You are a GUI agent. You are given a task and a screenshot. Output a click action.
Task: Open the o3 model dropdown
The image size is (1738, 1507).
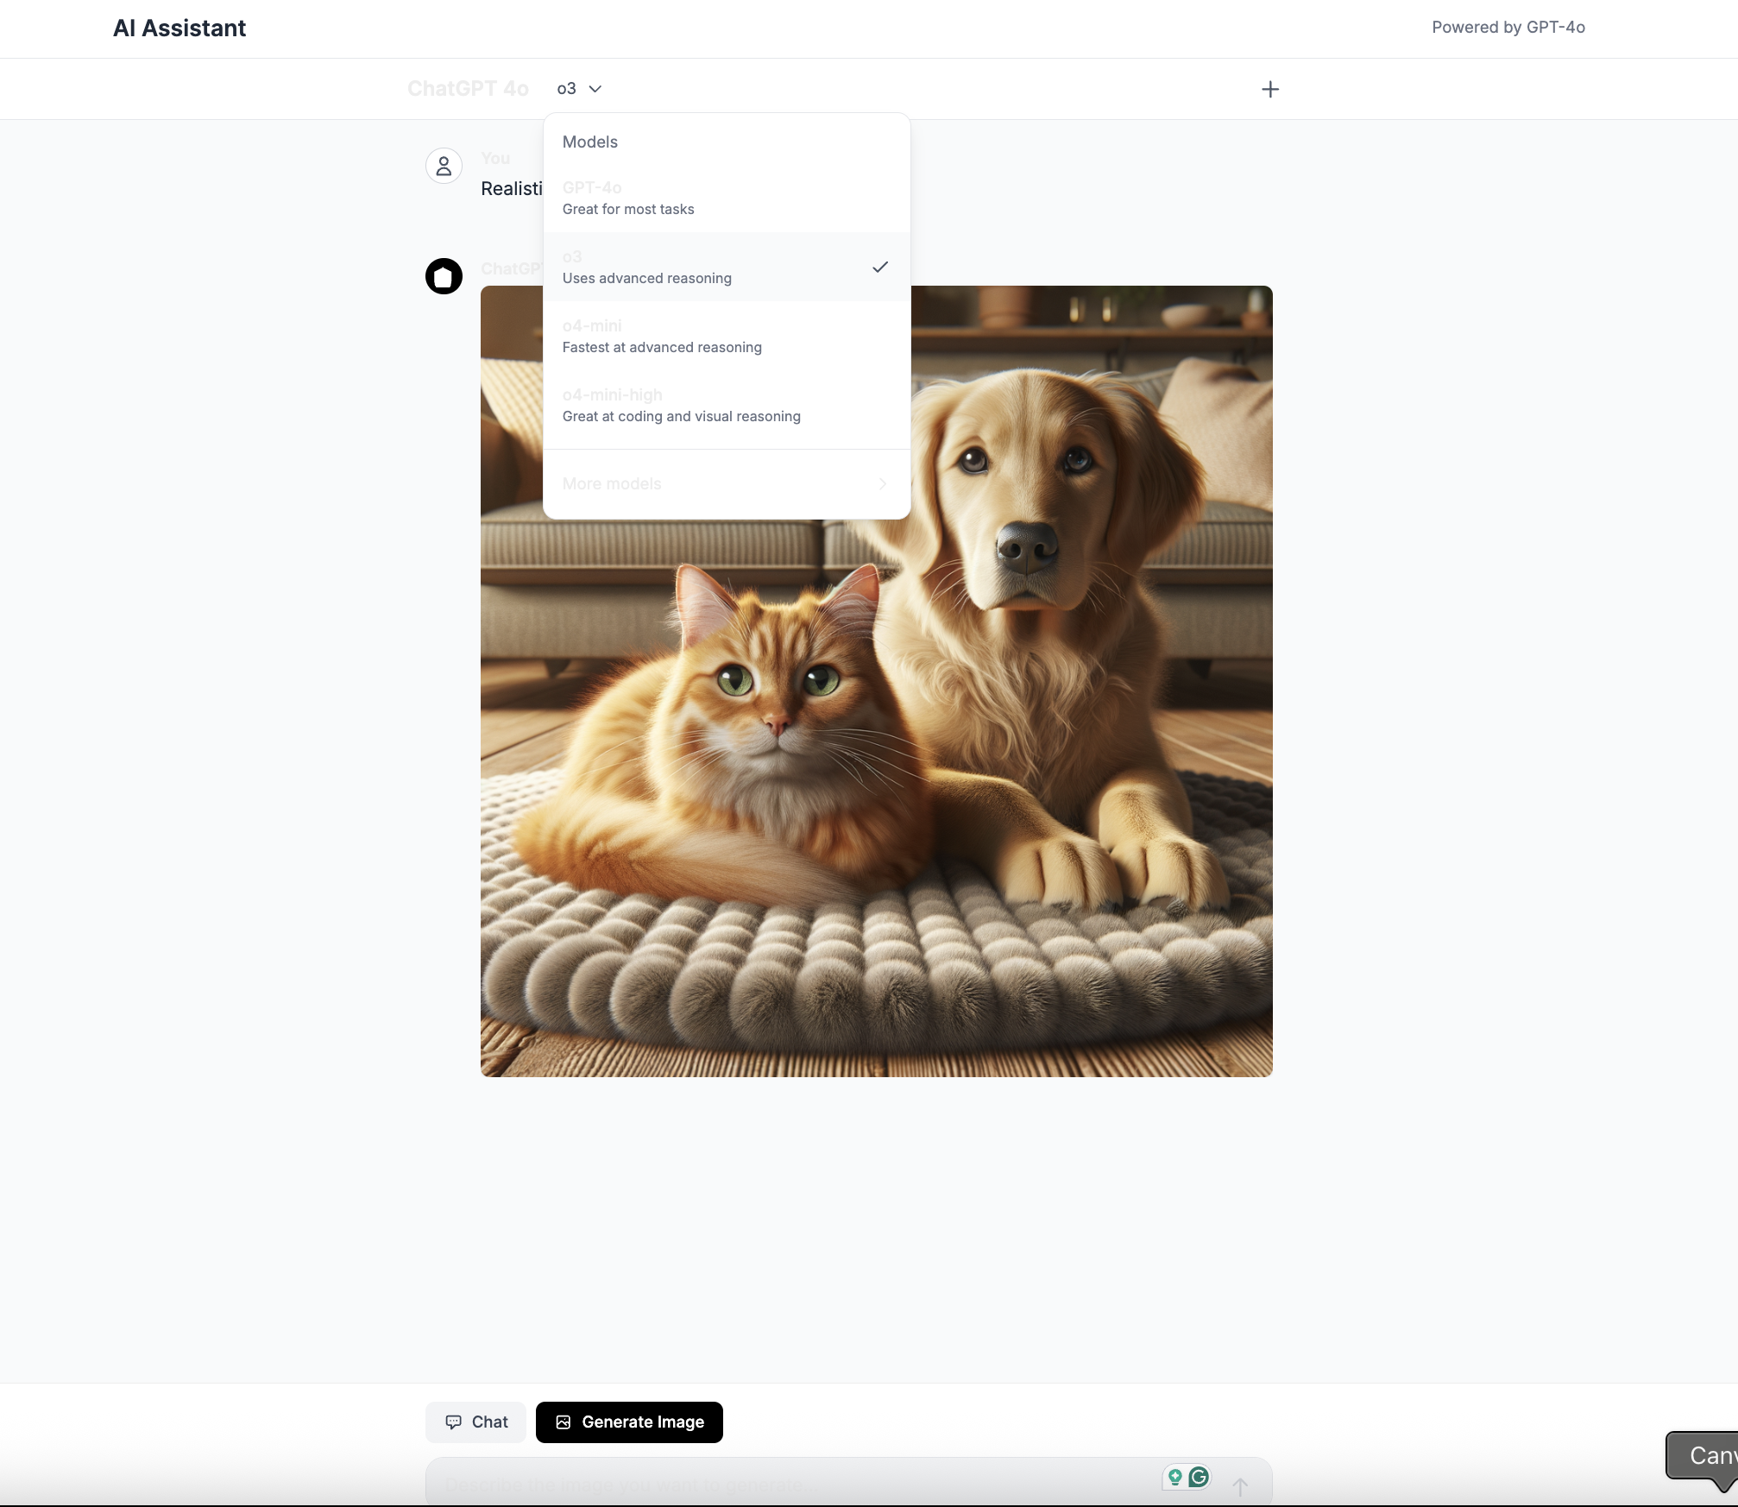click(x=576, y=88)
